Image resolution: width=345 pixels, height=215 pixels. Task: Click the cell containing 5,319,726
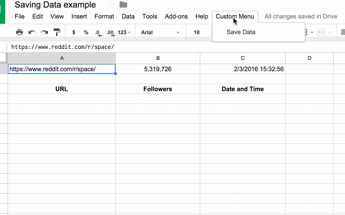(x=158, y=69)
